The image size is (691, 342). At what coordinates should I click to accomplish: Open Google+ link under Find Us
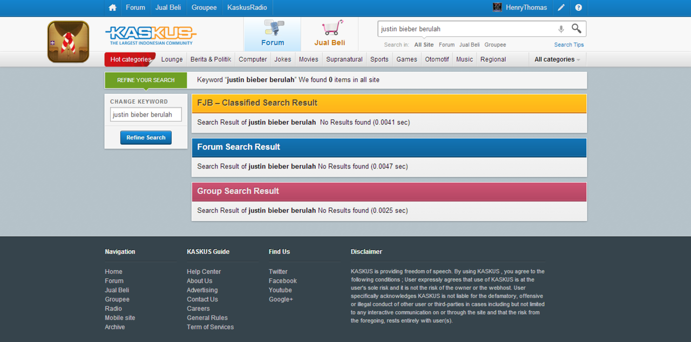coord(281,299)
